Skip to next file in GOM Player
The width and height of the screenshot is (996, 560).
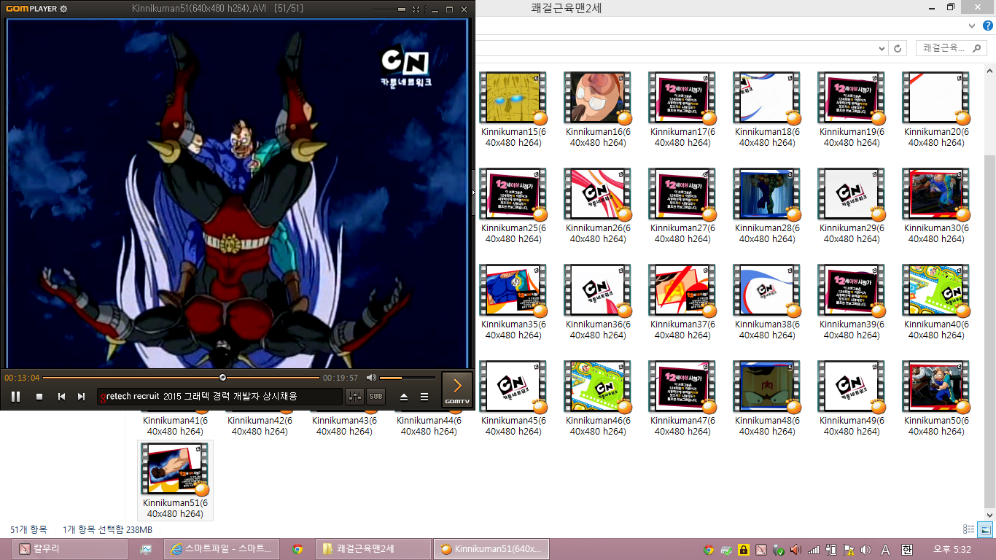[x=81, y=397]
